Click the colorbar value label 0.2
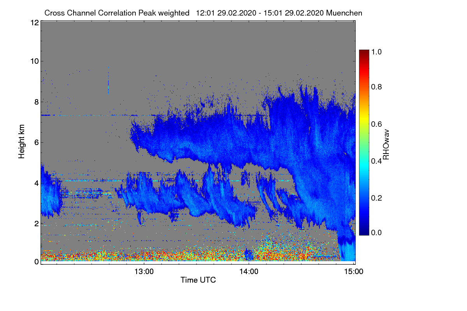The image size is (467, 311). [x=376, y=198]
